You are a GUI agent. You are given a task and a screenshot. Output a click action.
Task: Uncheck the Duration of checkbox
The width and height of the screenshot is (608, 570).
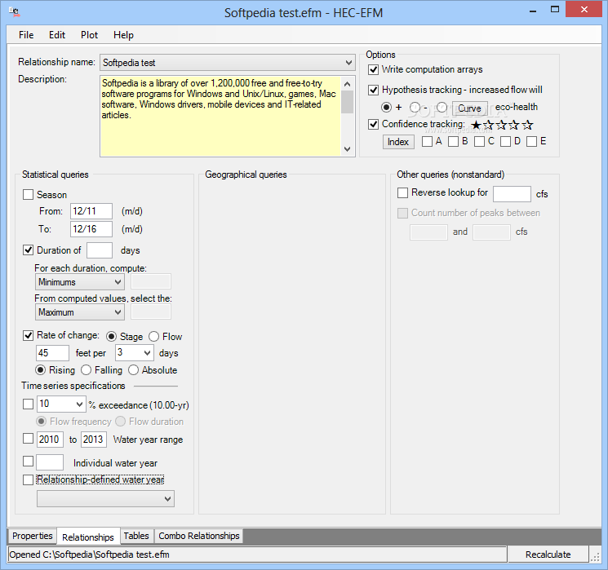[28, 250]
